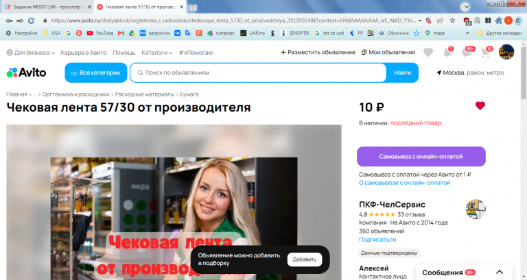Open the Бумага breadcrumb
The width and height of the screenshot is (527, 280).
(x=189, y=94)
